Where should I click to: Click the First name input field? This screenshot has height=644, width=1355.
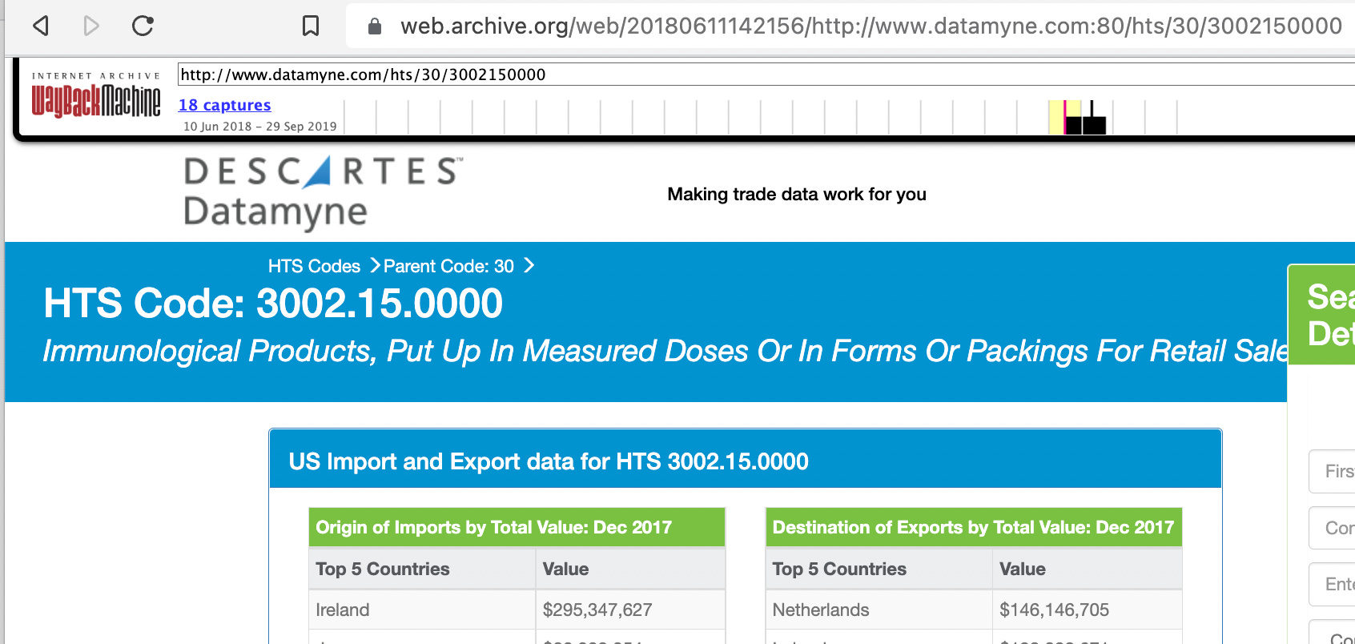[x=1333, y=471]
